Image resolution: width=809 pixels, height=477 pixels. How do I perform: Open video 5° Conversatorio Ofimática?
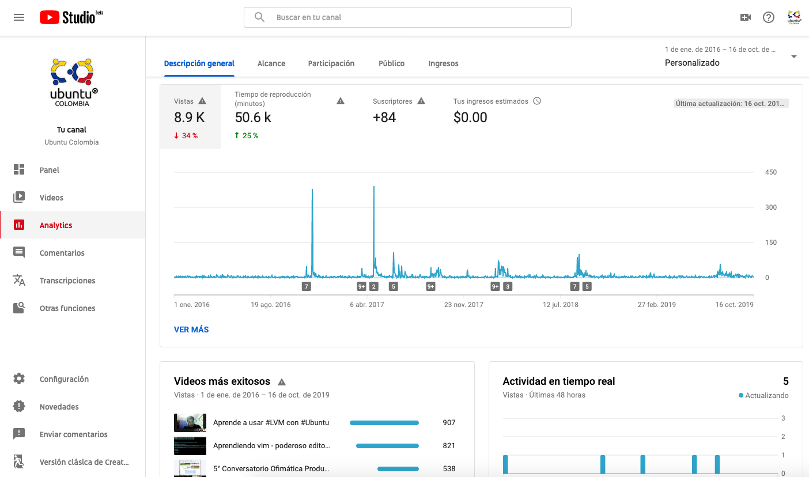271,468
